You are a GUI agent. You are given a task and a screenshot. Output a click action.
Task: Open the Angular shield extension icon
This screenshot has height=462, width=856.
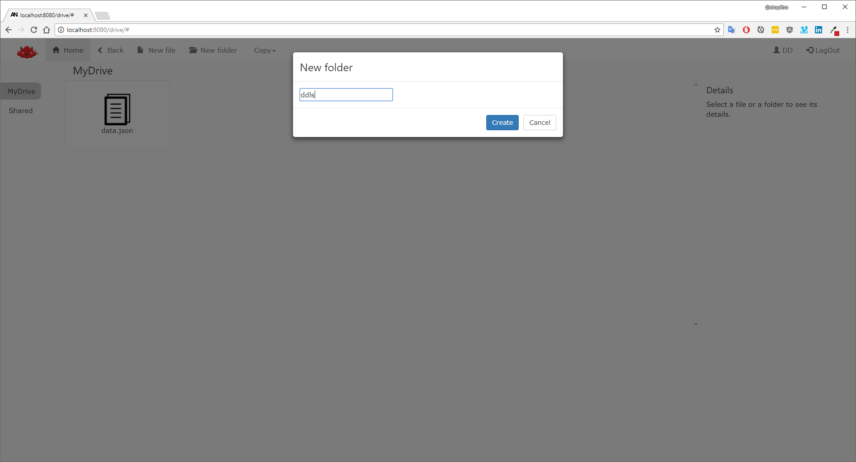(790, 30)
